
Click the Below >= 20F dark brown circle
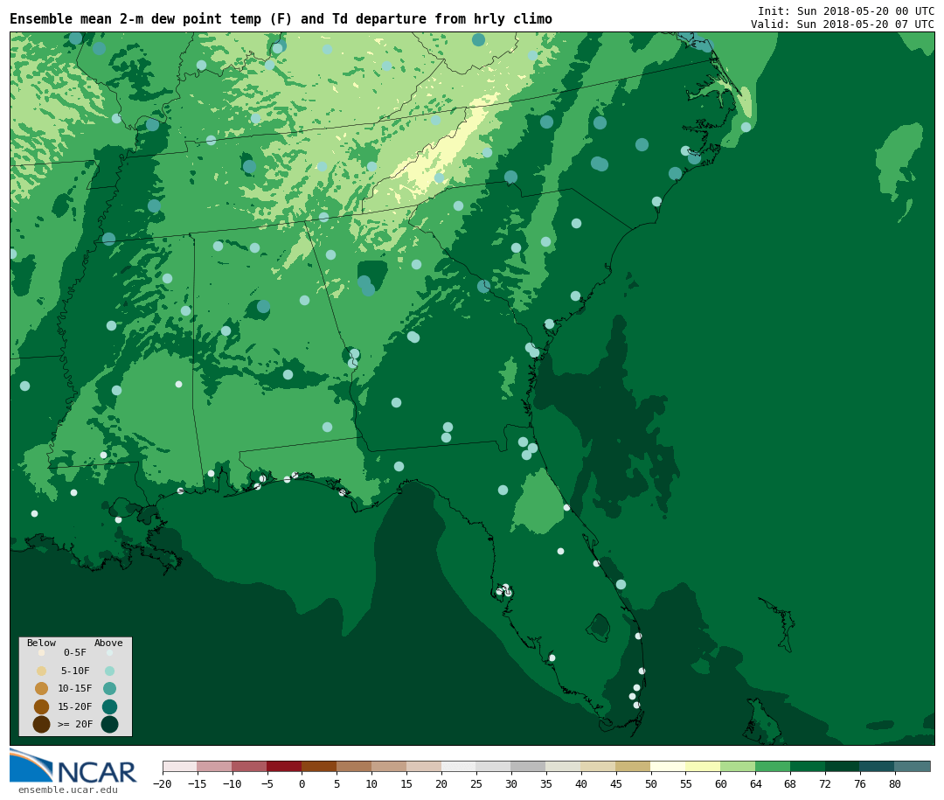pos(42,724)
